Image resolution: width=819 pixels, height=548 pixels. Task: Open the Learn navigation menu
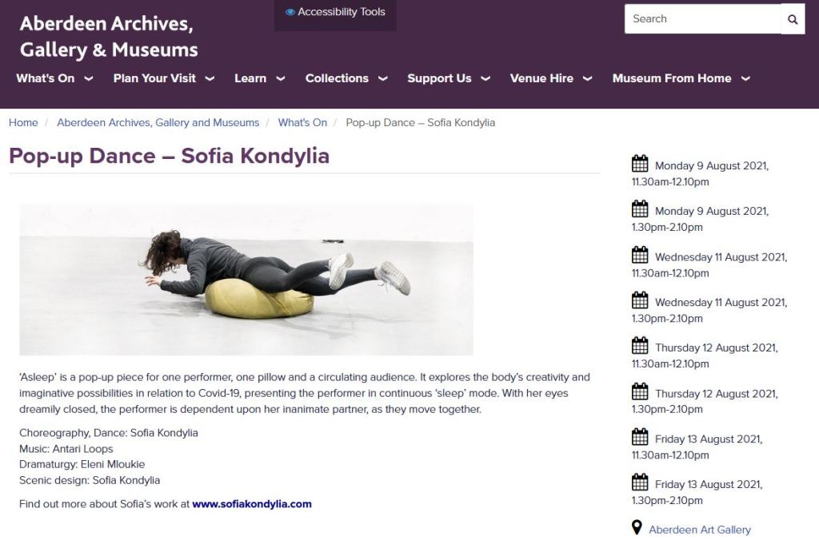pos(260,78)
